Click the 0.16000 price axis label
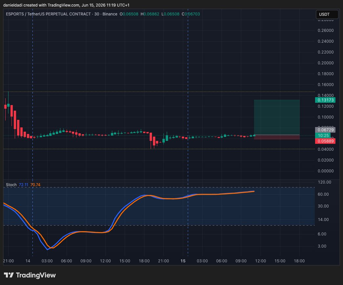The image size is (343, 285). (x=326, y=84)
